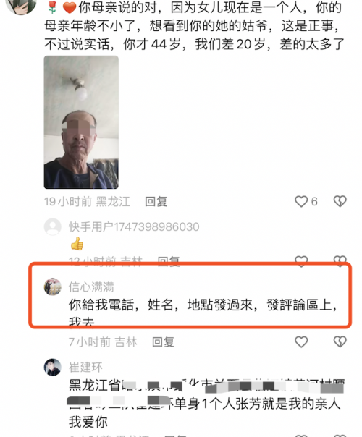Viewport: 362px width, 437px height.
Task: Open 崔建环's profile avatar
Action: [52, 367]
